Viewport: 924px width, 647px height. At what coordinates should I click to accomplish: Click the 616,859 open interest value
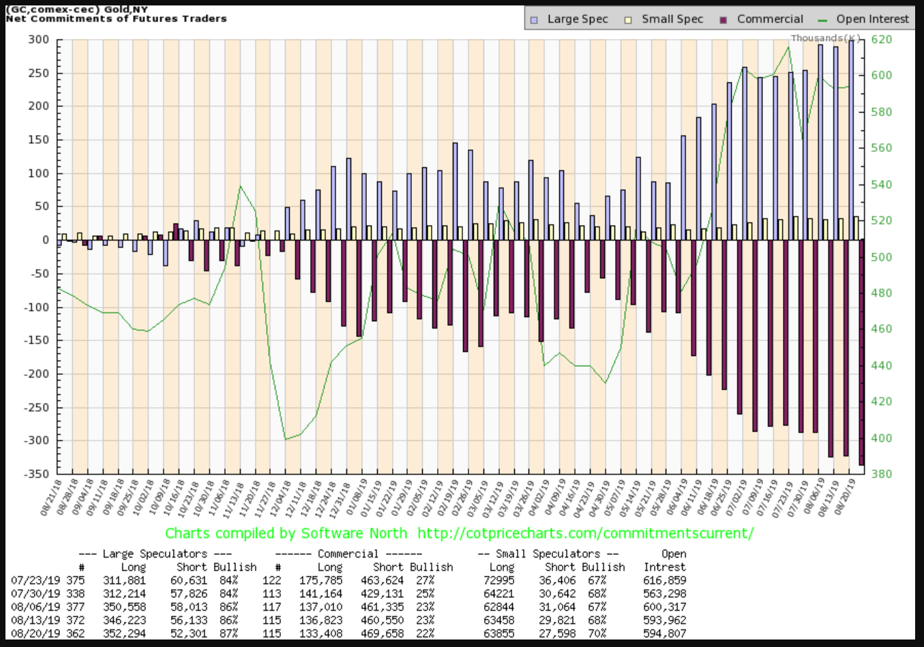(x=664, y=580)
